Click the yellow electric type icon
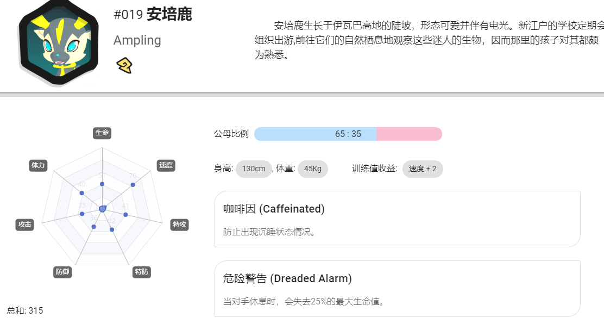The height and width of the screenshot is (324, 604). click(124, 66)
